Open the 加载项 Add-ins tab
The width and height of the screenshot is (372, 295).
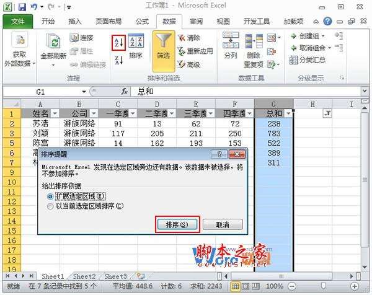coord(293,21)
